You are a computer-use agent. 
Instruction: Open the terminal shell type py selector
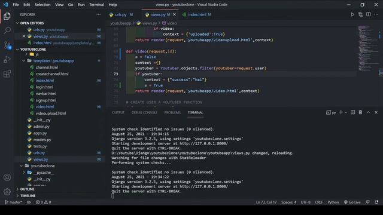(x=331, y=112)
